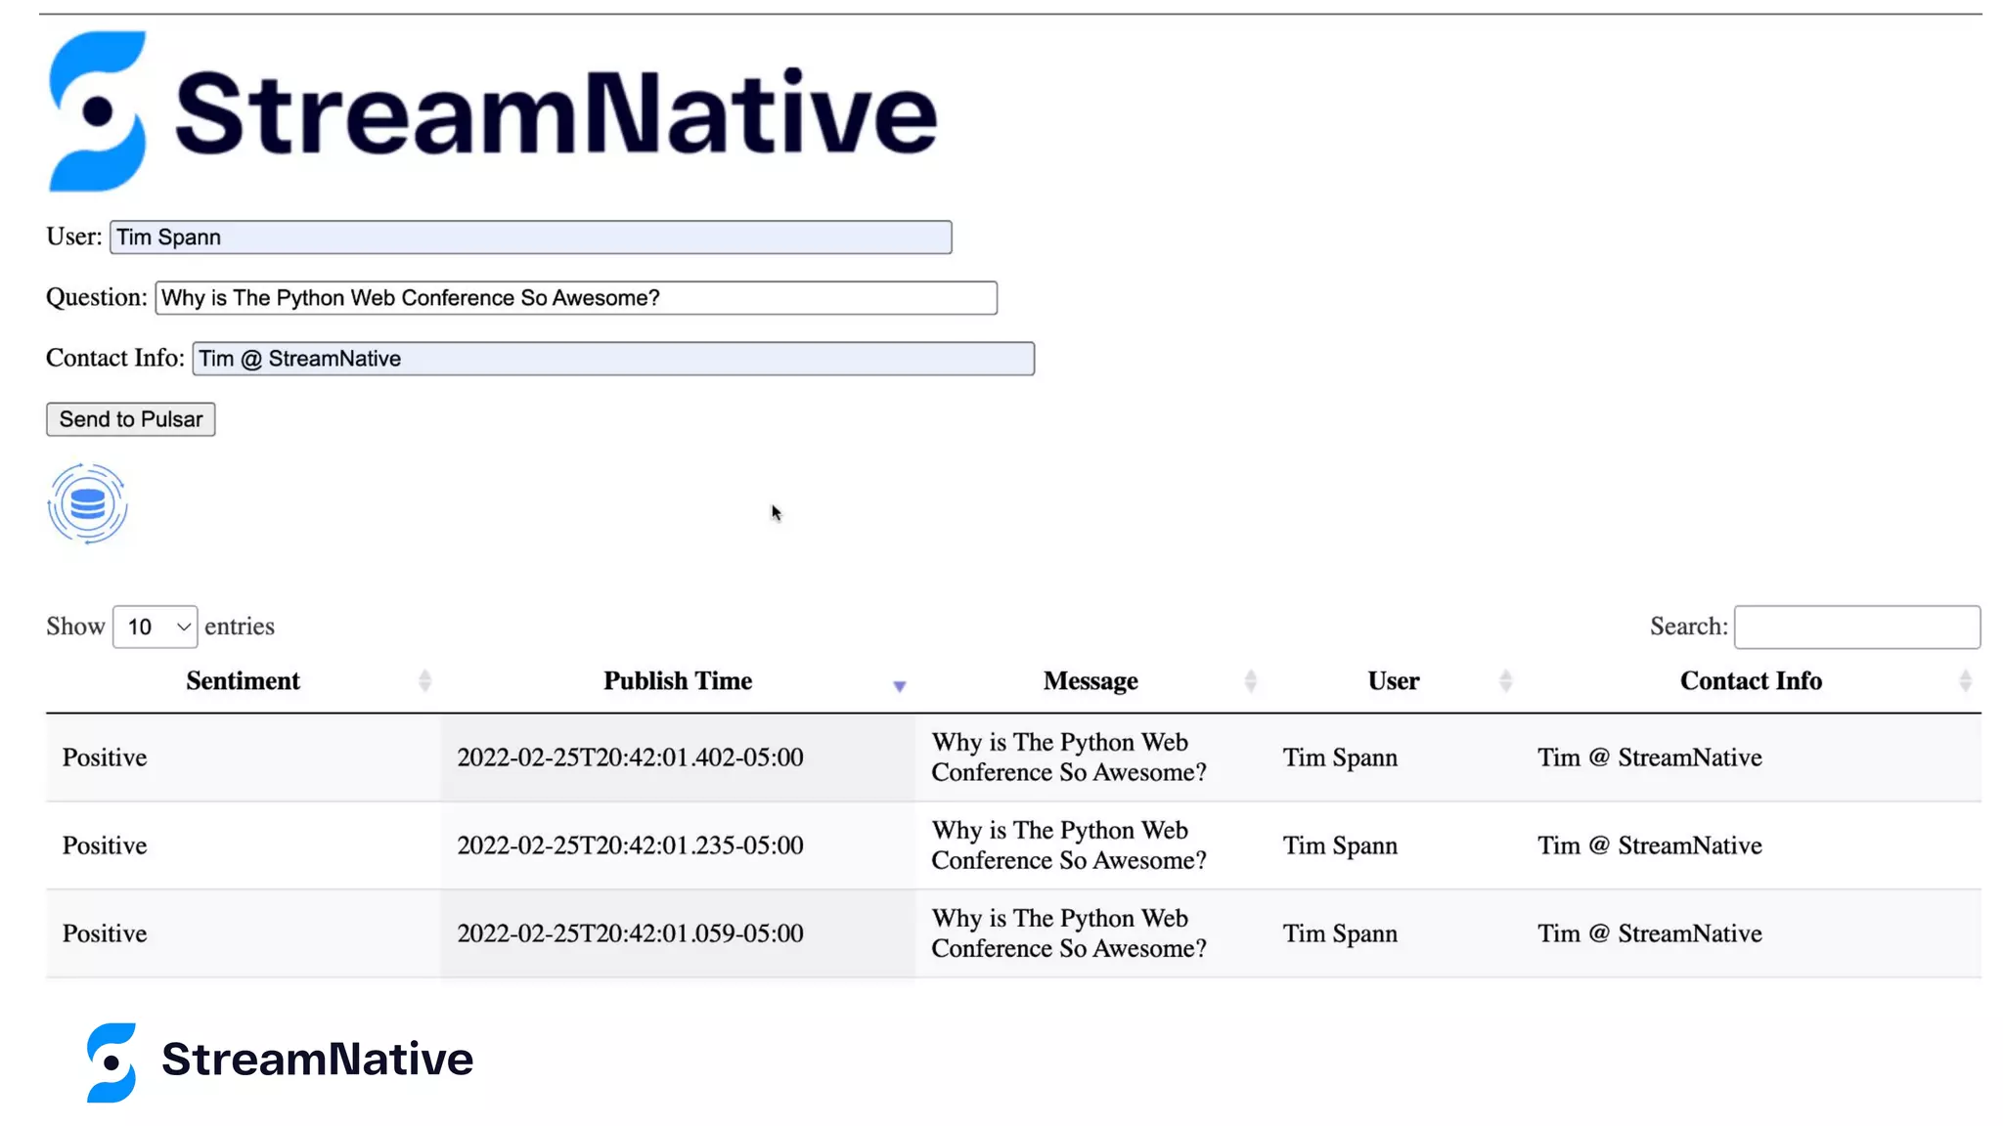The width and height of the screenshot is (2003, 1126).
Task: Click Tim @ StreamNative in 01.235 row
Action: [x=1649, y=845]
